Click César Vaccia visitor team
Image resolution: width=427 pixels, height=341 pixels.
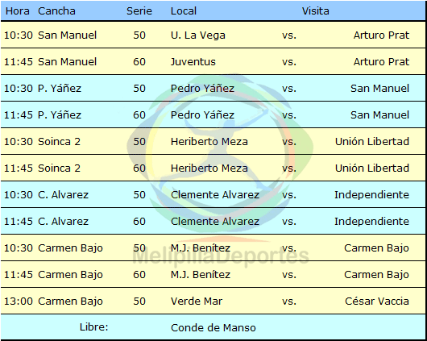(377, 301)
